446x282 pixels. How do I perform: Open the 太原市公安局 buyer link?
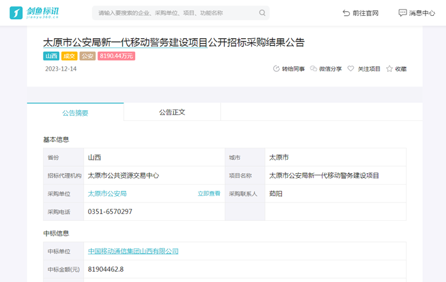(x=107, y=194)
